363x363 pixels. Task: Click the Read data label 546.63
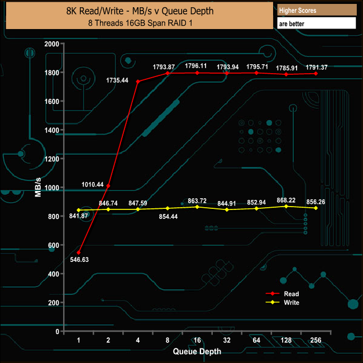point(79,260)
